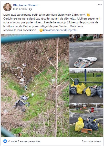
Task: Click Stéphanie Chenet's profile picture
Action: pos(7,7)
